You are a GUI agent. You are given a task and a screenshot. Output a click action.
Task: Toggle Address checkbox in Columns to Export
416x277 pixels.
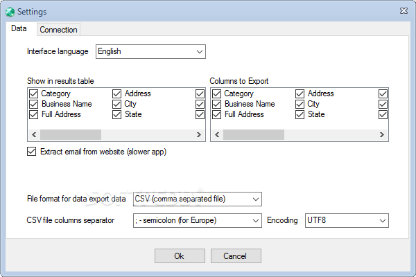300,93
